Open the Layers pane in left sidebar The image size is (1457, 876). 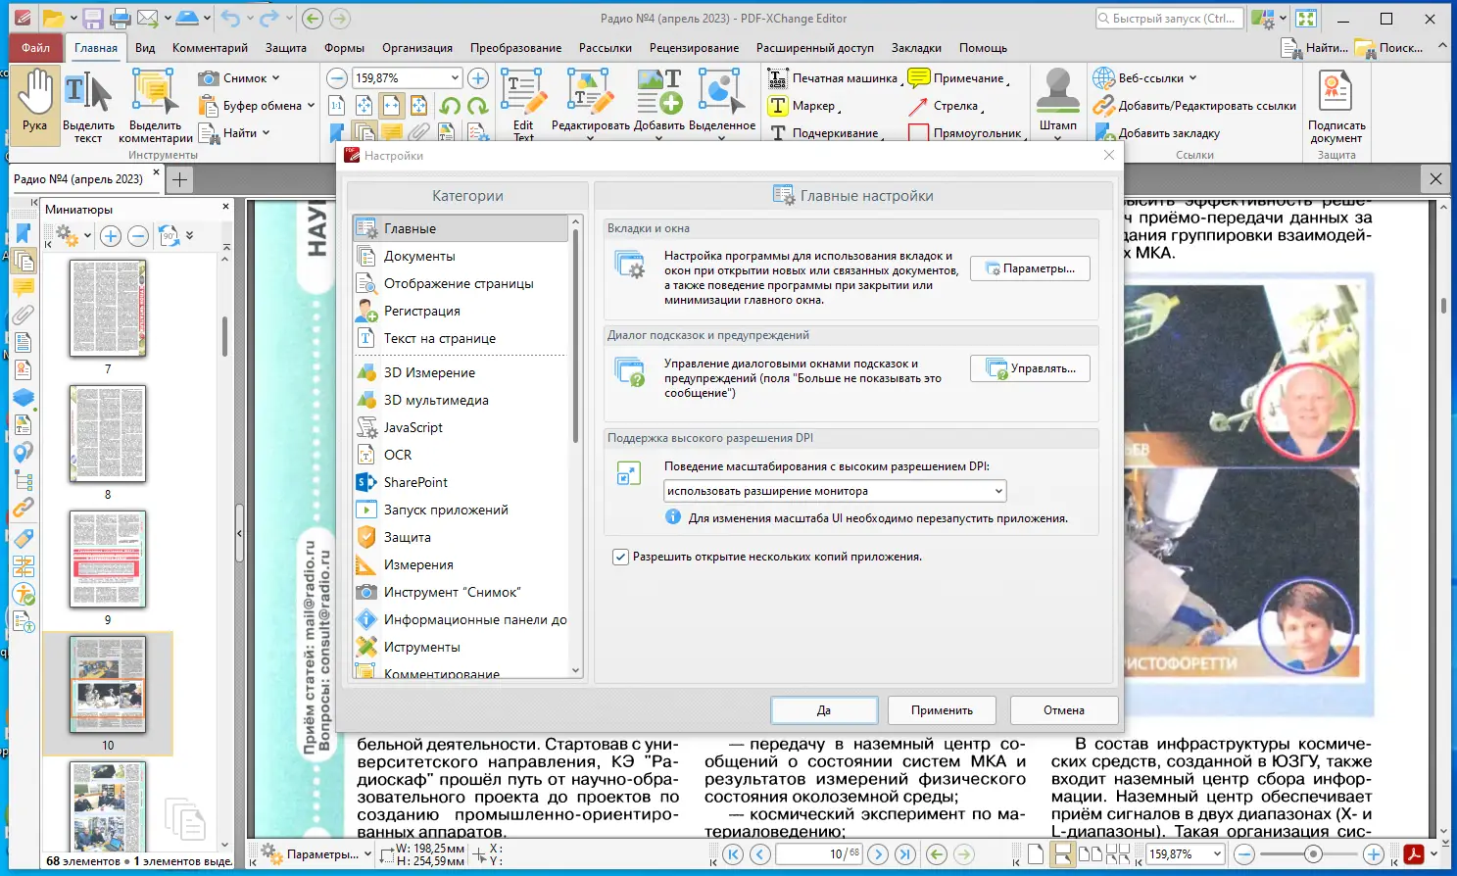click(24, 398)
